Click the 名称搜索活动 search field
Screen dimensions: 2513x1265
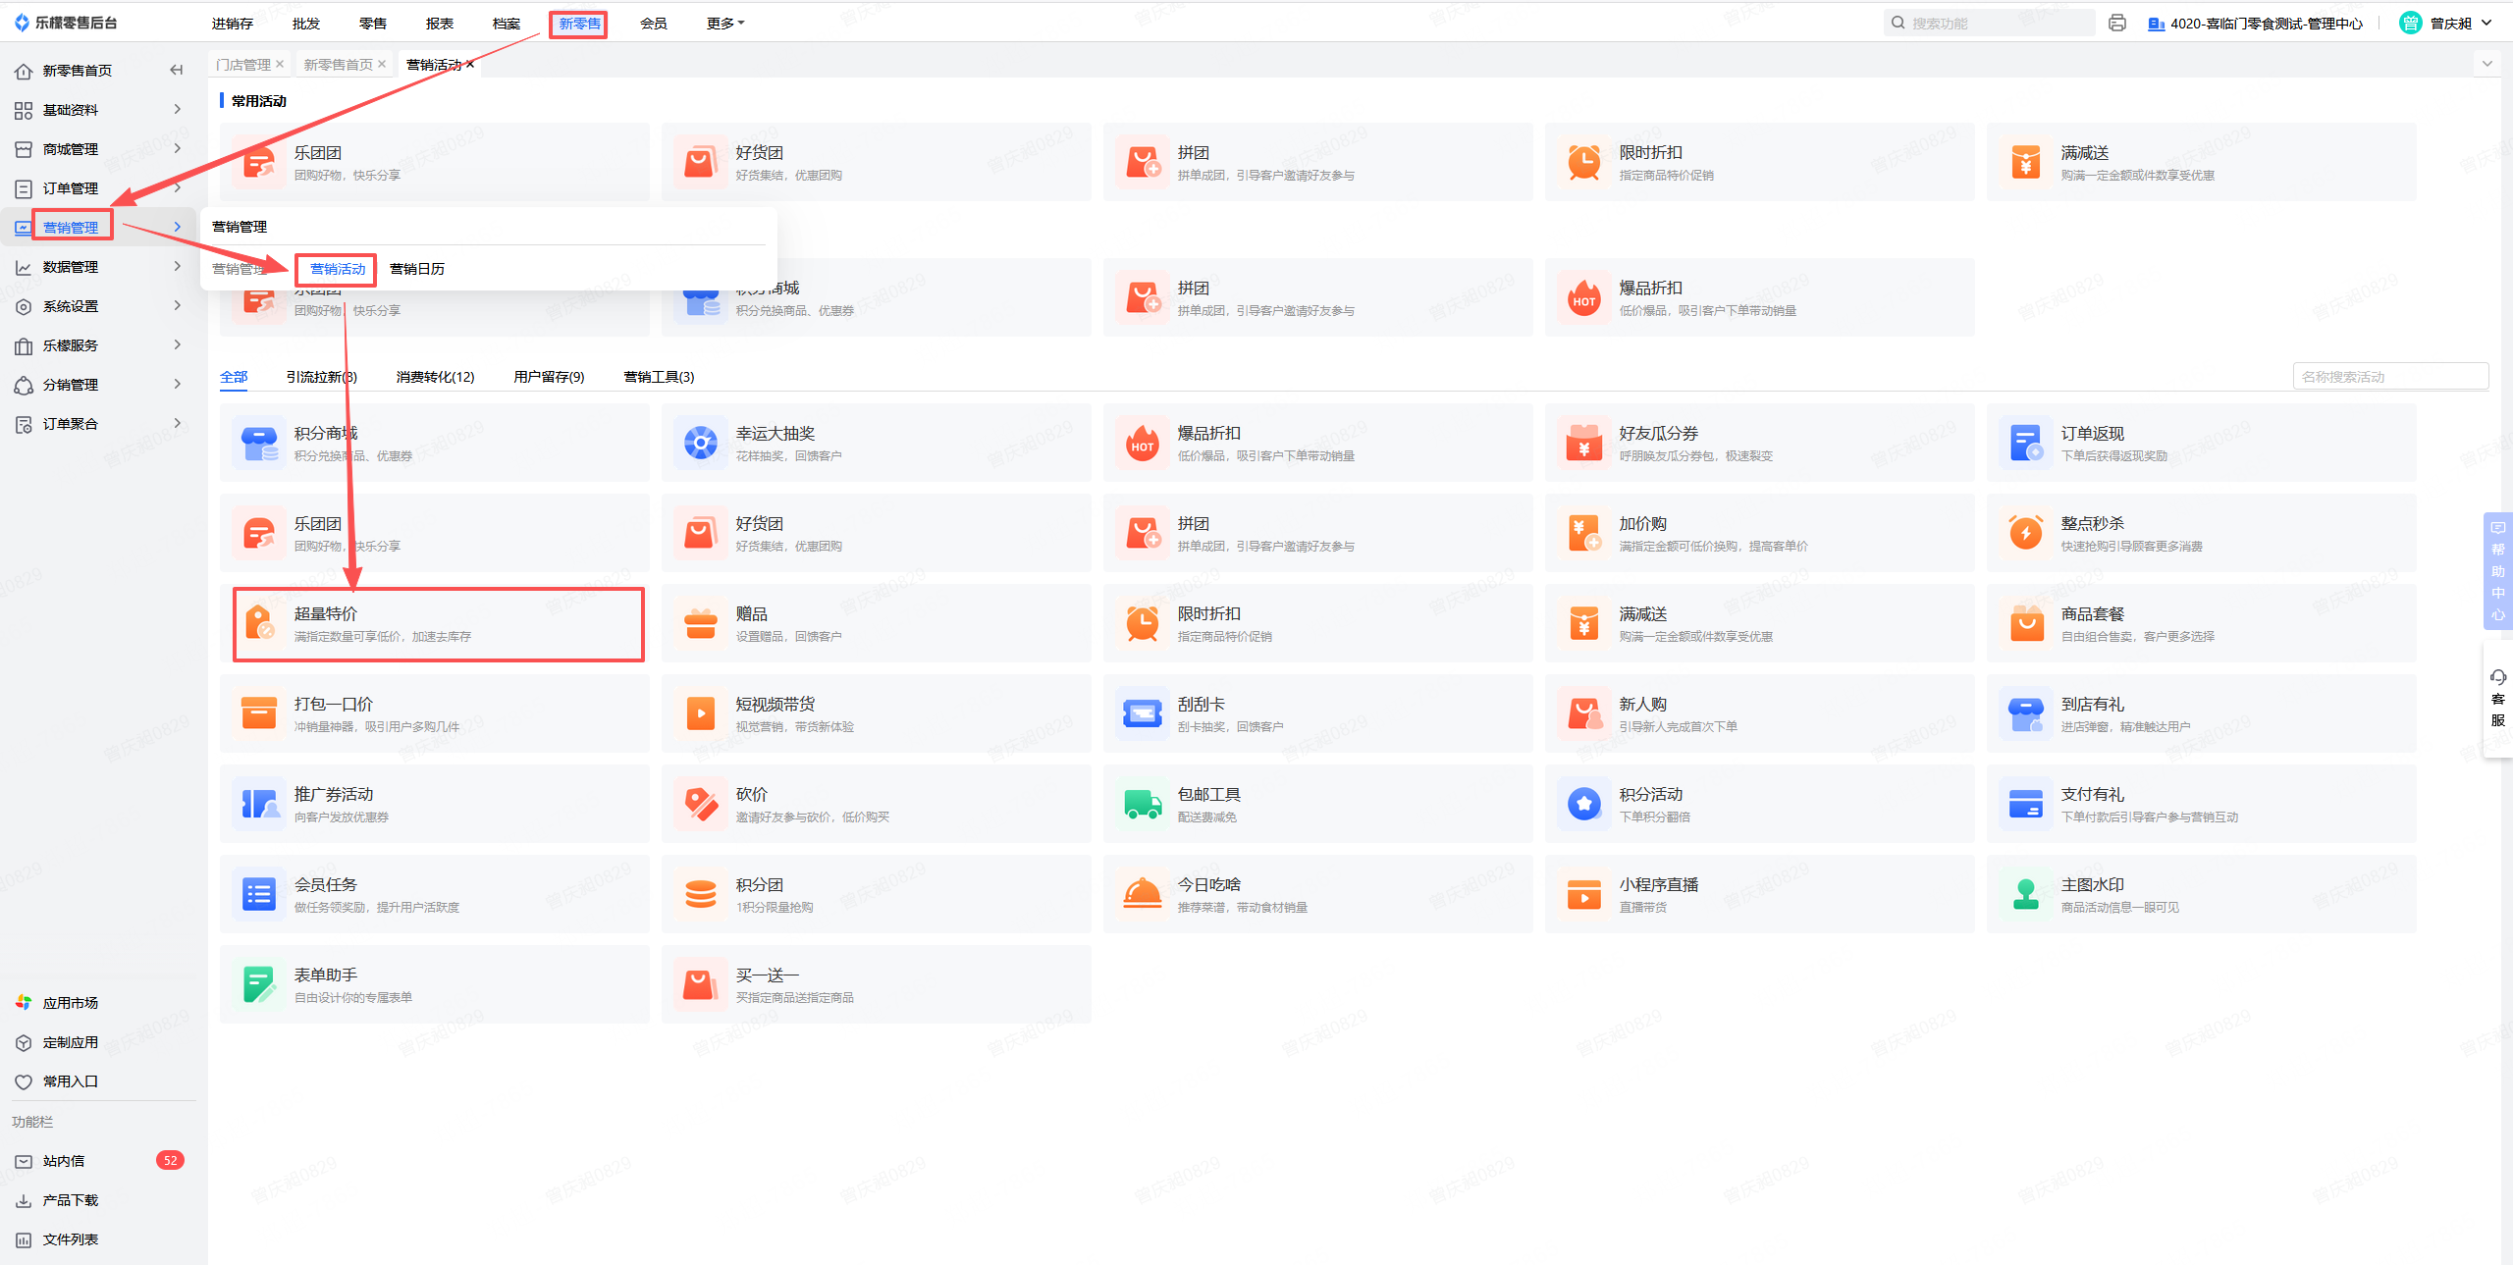(x=2389, y=377)
